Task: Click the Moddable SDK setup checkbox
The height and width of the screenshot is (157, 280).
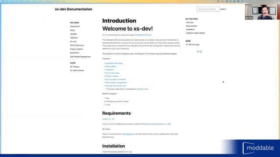Action: 105,63
